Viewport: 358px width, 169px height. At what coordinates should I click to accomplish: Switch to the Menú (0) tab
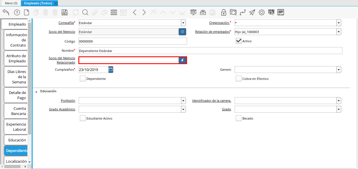[x=11, y=3]
